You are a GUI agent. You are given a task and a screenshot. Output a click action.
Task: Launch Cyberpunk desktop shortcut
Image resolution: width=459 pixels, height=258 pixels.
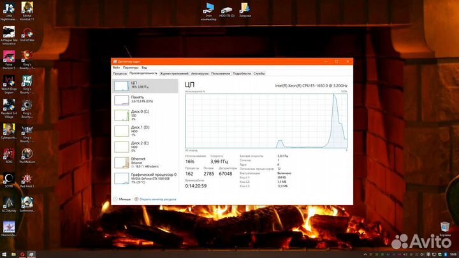[x=9, y=131]
